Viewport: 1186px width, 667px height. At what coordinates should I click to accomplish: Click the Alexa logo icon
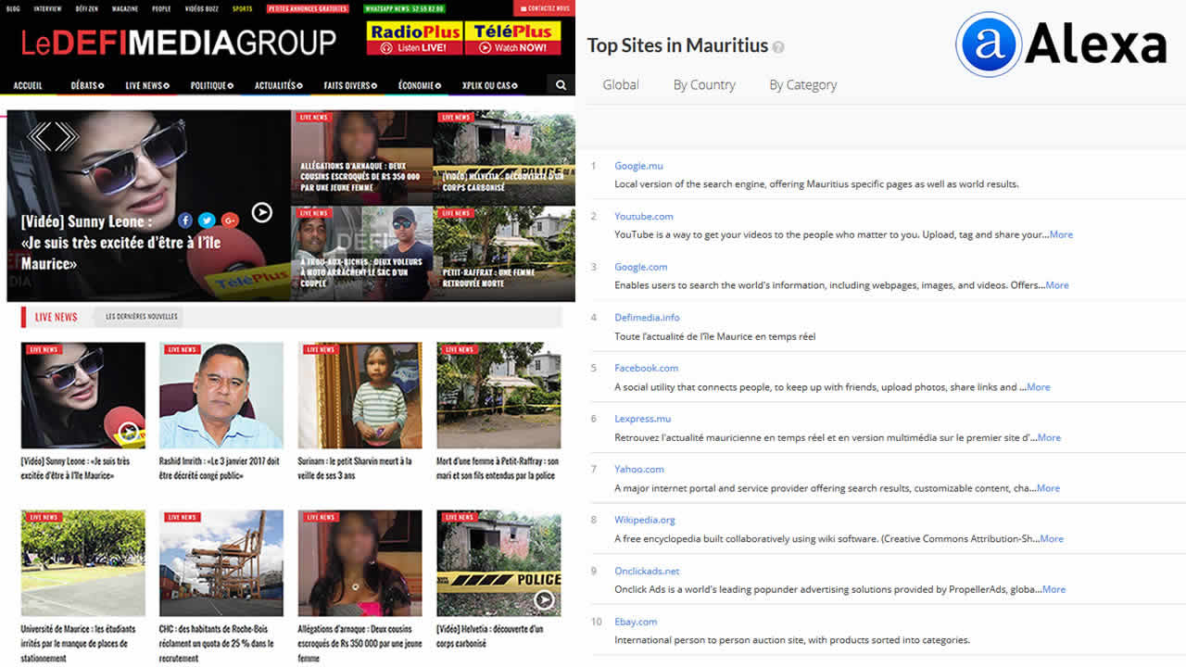point(988,44)
